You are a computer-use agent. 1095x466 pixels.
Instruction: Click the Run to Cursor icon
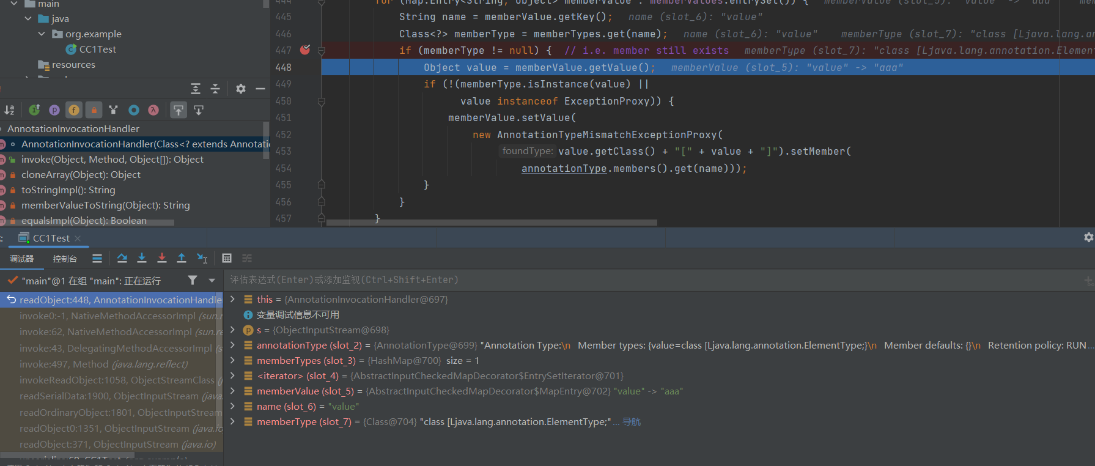click(202, 258)
